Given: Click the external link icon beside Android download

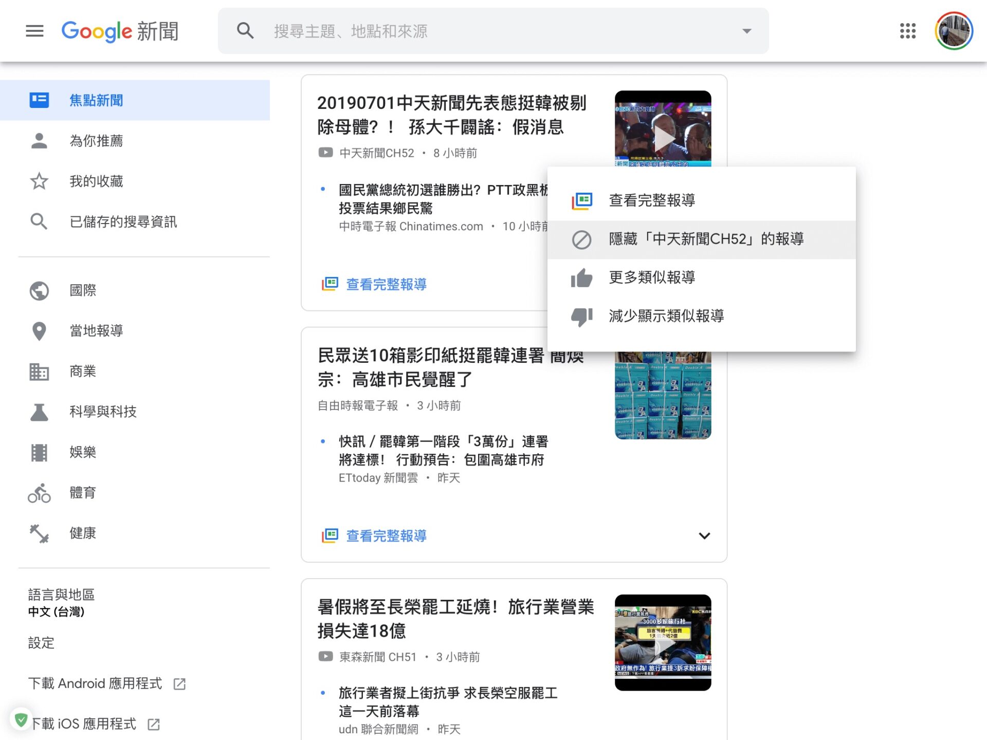Looking at the screenshot, I should 179,684.
